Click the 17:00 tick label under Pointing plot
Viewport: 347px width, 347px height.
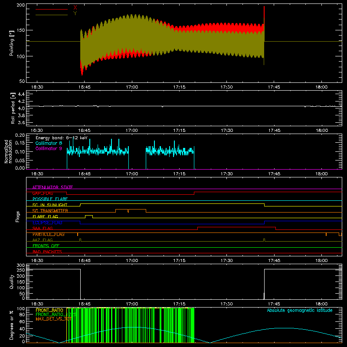pos(132,87)
